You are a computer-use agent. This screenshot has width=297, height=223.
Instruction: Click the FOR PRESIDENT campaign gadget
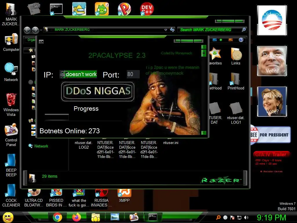point(271,135)
